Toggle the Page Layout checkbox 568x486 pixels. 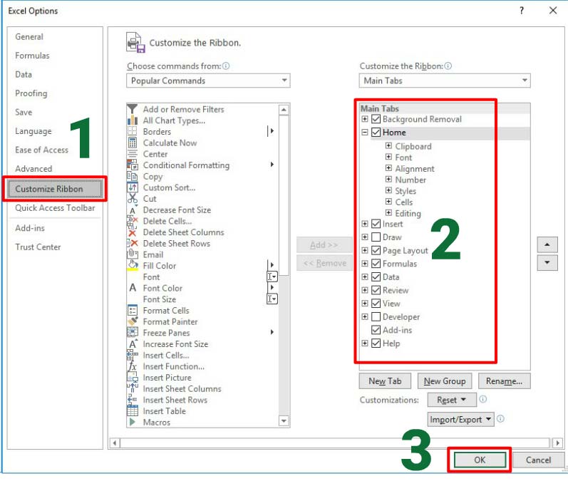coord(376,251)
